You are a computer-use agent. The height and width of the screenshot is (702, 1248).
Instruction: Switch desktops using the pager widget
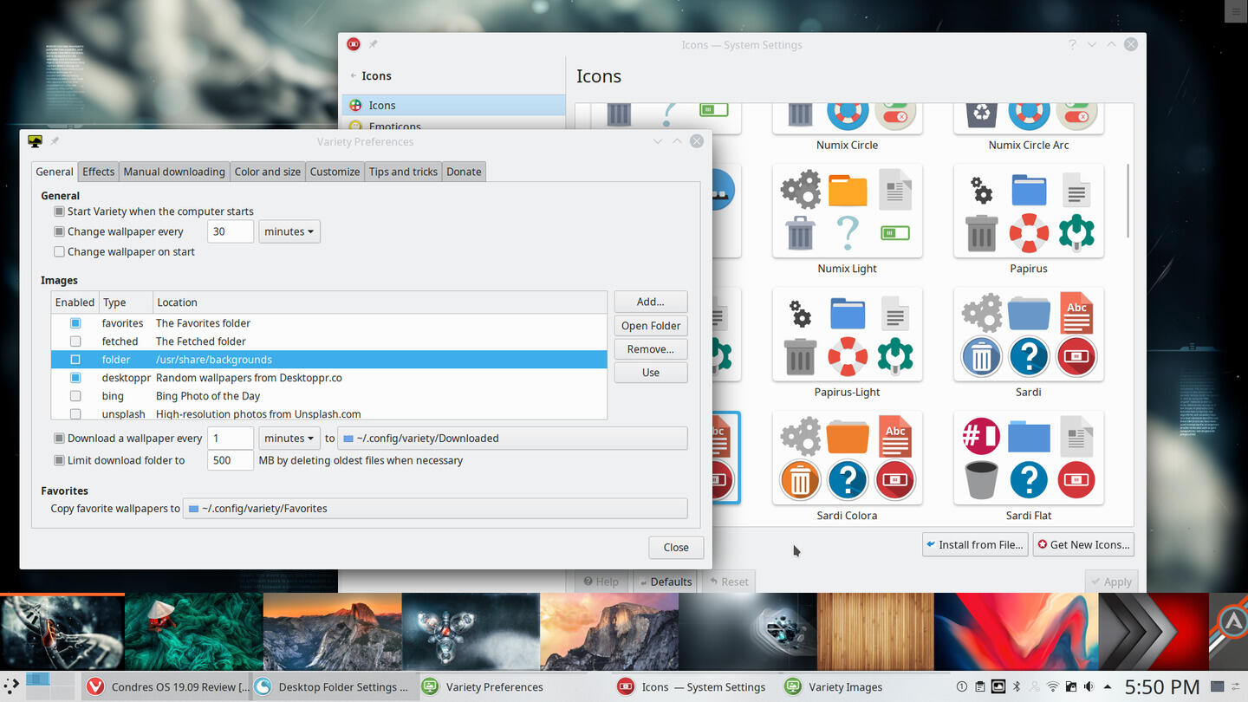point(49,686)
